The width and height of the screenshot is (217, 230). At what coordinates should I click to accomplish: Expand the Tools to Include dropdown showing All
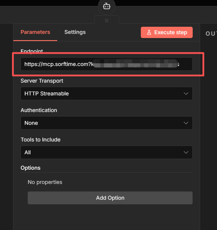(106, 152)
